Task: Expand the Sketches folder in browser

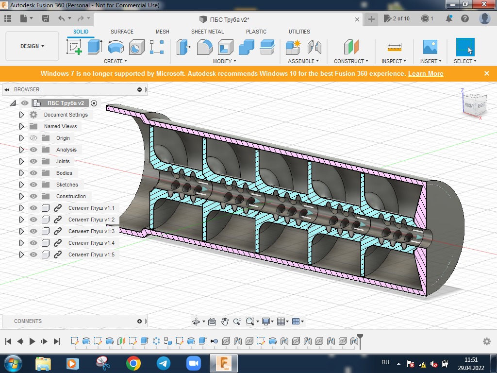Action: click(x=21, y=185)
